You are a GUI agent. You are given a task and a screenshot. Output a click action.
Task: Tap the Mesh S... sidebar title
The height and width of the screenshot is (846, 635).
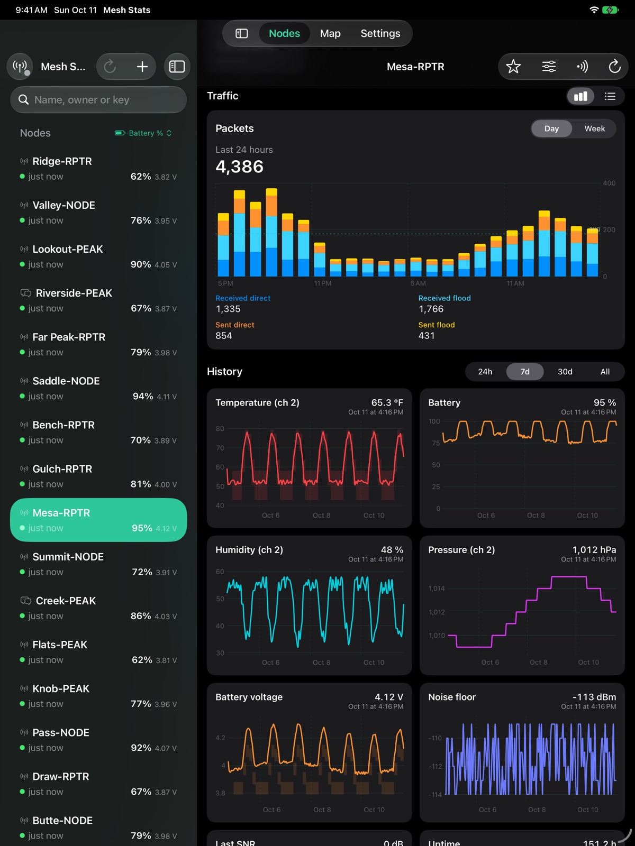pyautogui.click(x=63, y=67)
